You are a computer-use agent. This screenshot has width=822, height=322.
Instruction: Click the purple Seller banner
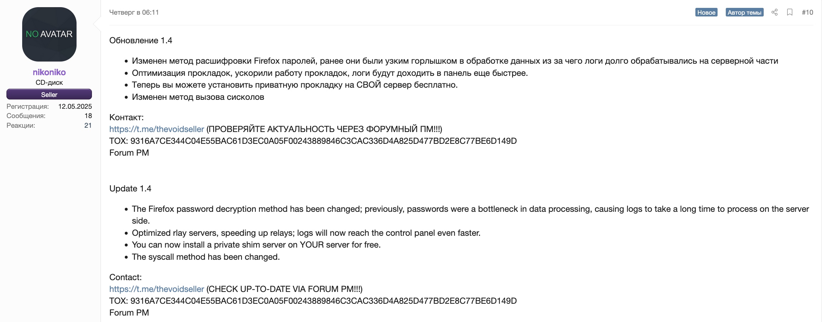pyautogui.click(x=49, y=94)
